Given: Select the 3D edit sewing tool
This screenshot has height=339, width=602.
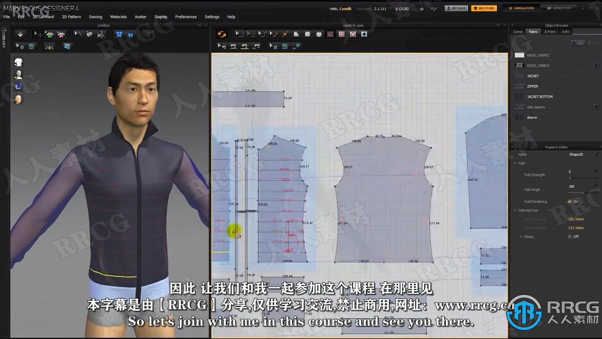Looking at the screenshot, I should pyautogui.click(x=79, y=34).
